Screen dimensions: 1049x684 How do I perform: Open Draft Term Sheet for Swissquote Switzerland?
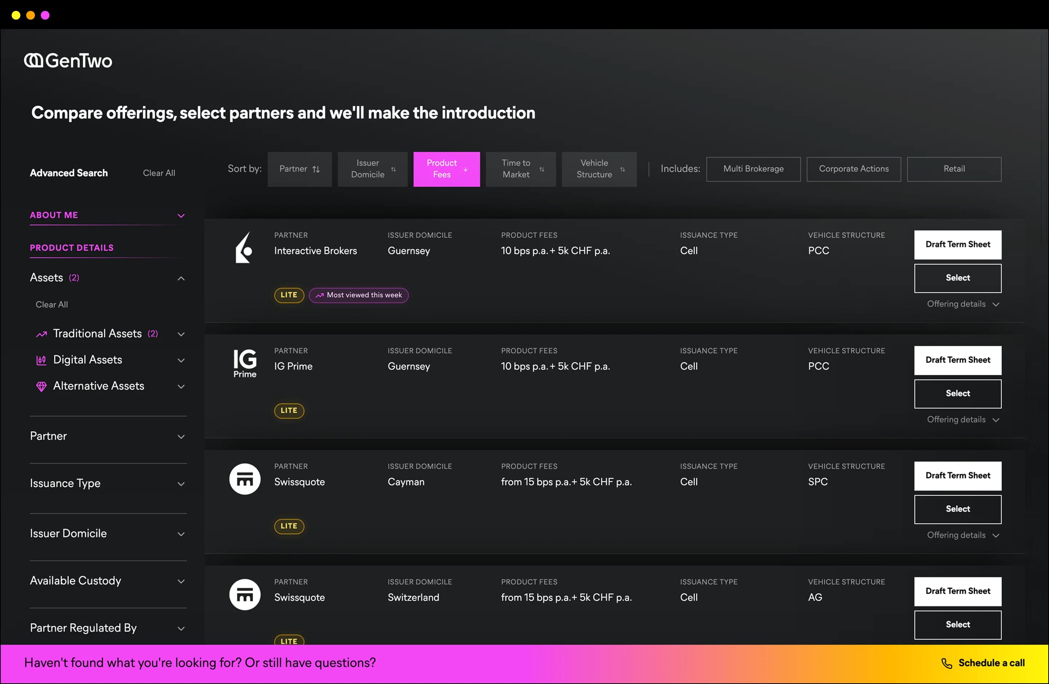[957, 591]
